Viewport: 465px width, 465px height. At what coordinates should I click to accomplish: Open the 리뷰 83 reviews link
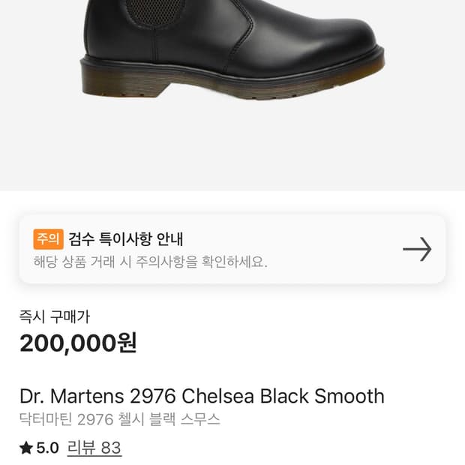pyautogui.click(x=94, y=448)
